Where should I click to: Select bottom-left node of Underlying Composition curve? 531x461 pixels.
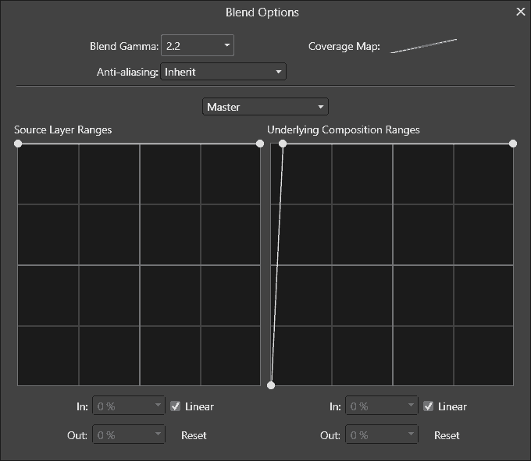click(271, 385)
